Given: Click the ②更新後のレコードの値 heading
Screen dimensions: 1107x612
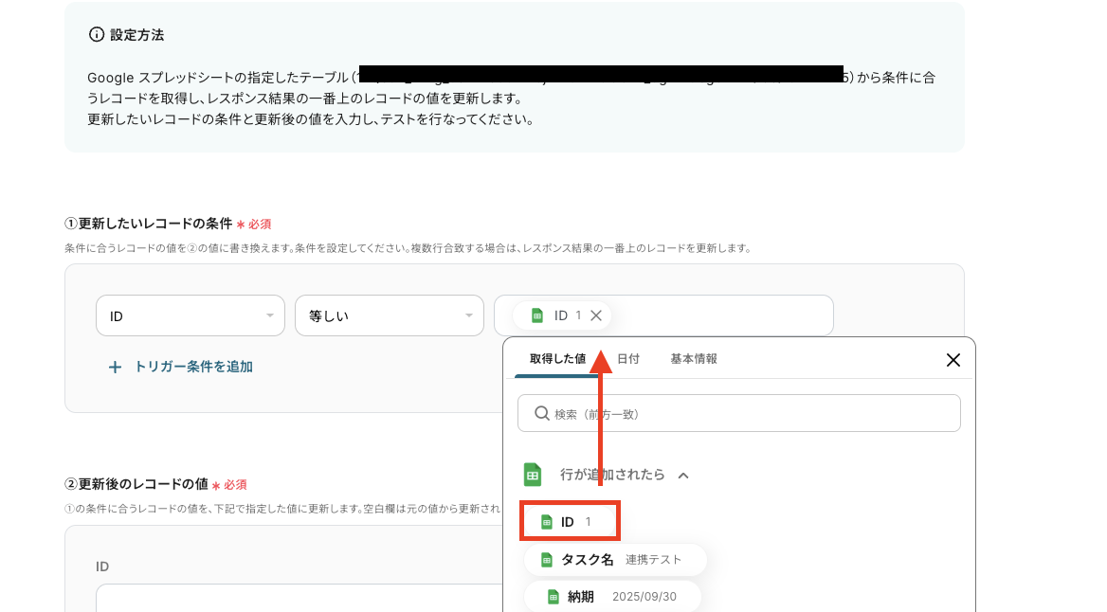Looking at the screenshot, I should (x=136, y=484).
